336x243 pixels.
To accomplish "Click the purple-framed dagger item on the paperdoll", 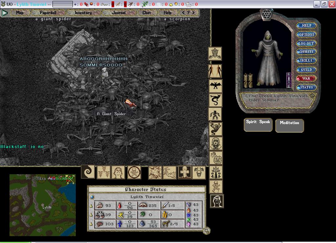I will tap(289, 80).
